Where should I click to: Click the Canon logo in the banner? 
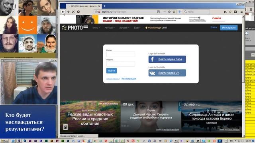coord(216,18)
